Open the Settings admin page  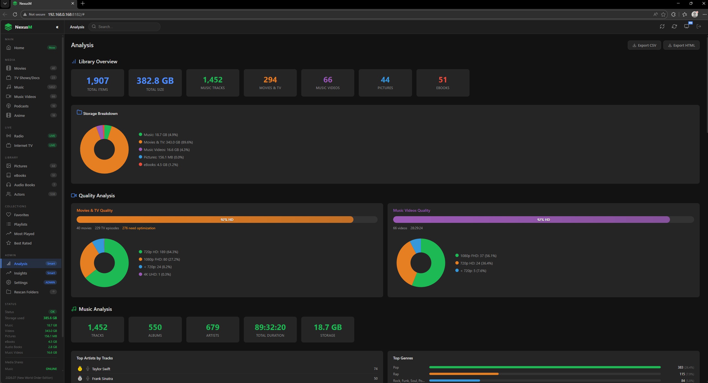tap(21, 283)
